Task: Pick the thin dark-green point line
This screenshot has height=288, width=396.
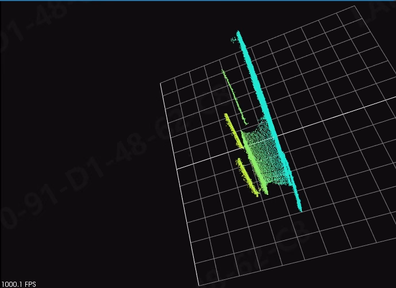Action: pos(234,97)
